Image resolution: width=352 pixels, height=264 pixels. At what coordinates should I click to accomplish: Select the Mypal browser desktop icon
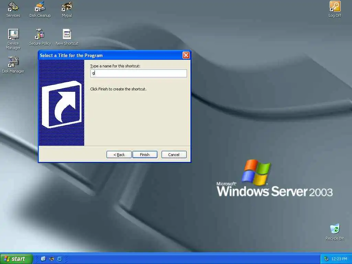point(67,9)
